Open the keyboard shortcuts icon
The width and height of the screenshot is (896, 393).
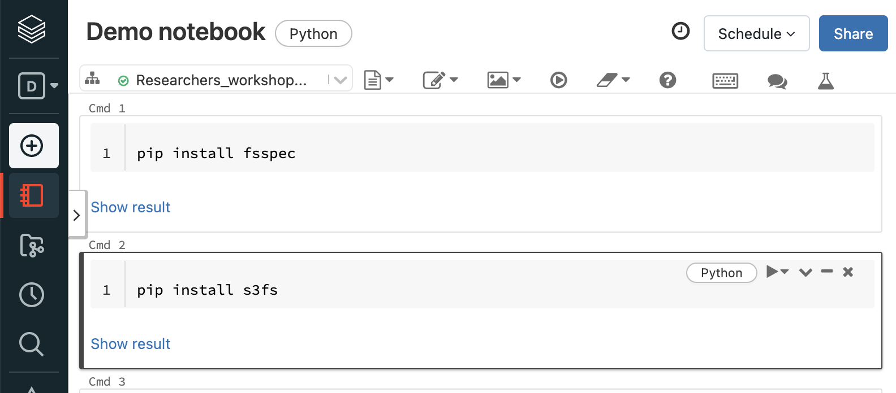[x=725, y=81]
